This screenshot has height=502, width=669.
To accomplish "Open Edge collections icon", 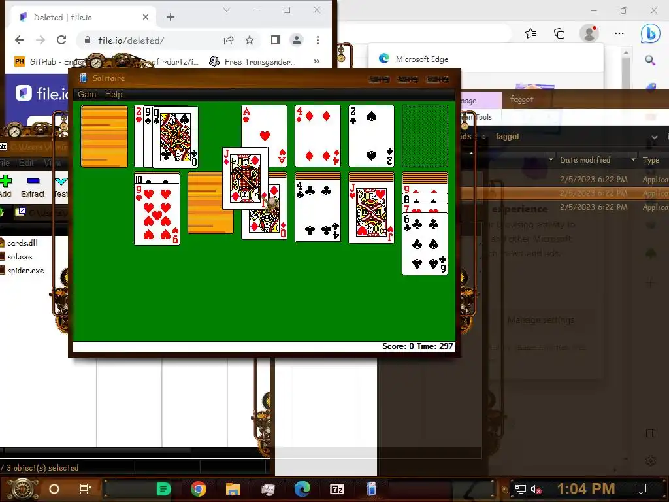I will [559, 33].
